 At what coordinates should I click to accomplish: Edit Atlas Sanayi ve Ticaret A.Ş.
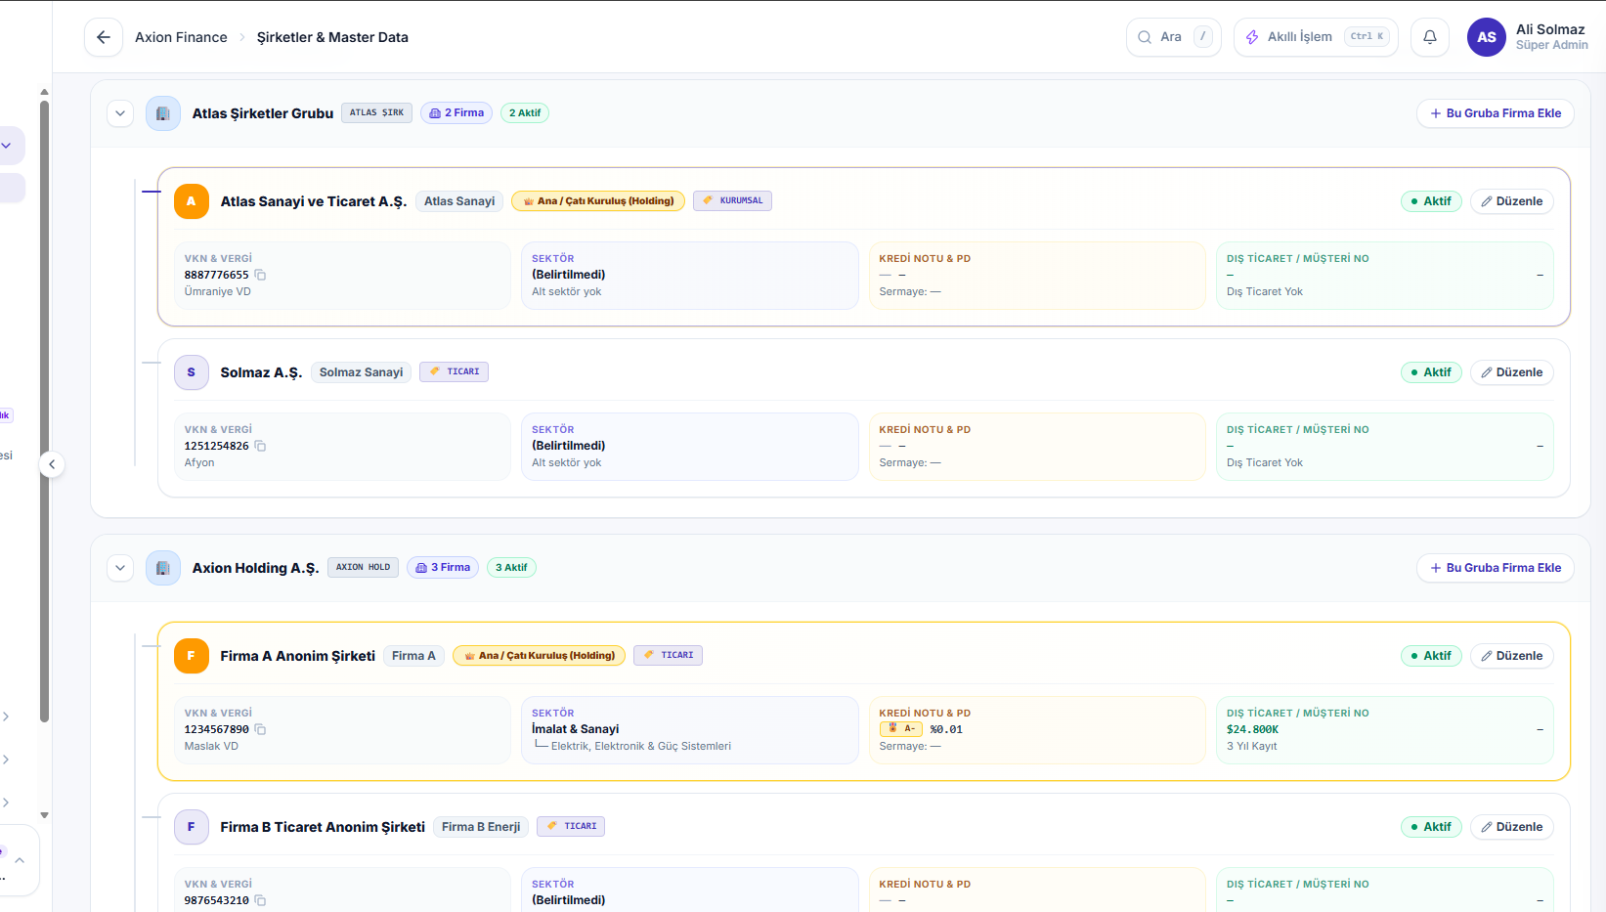[x=1511, y=201]
